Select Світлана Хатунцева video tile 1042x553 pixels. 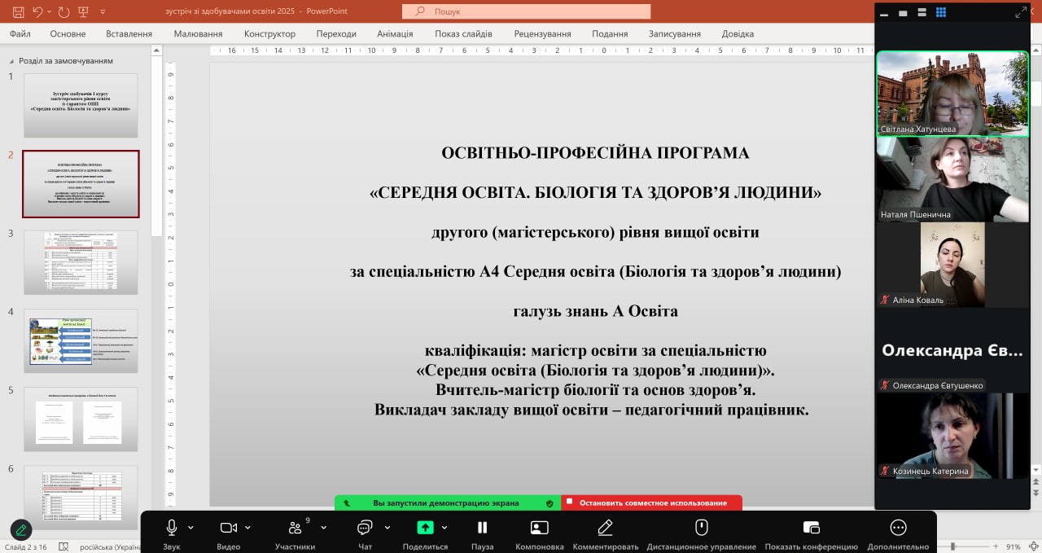952,94
